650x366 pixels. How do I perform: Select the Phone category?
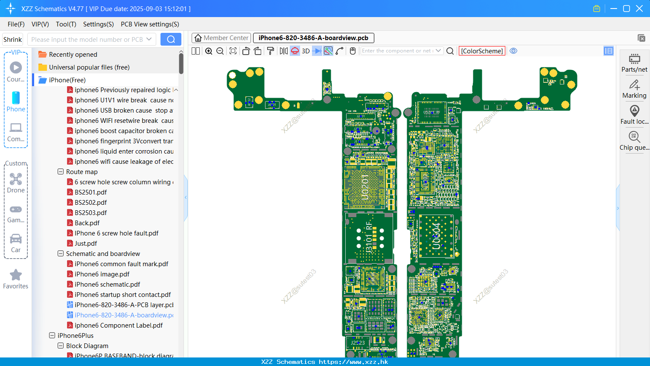tap(16, 102)
